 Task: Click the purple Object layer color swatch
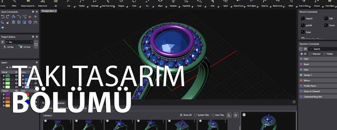8,95
